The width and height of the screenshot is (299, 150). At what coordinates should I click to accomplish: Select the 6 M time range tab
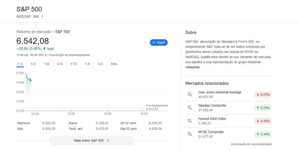point(60,64)
